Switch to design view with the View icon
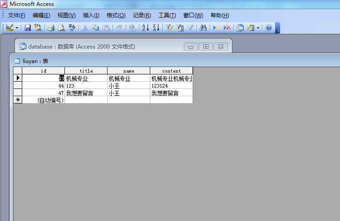Image resolution: width=340 pixels, height=221 pixels. [x=10, y=28]
